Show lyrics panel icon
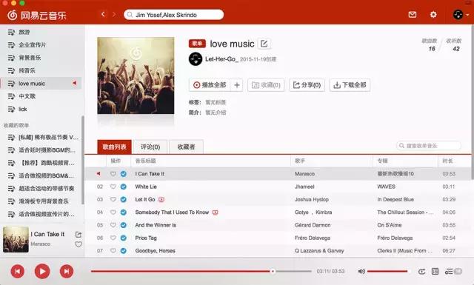 [435, 271]
